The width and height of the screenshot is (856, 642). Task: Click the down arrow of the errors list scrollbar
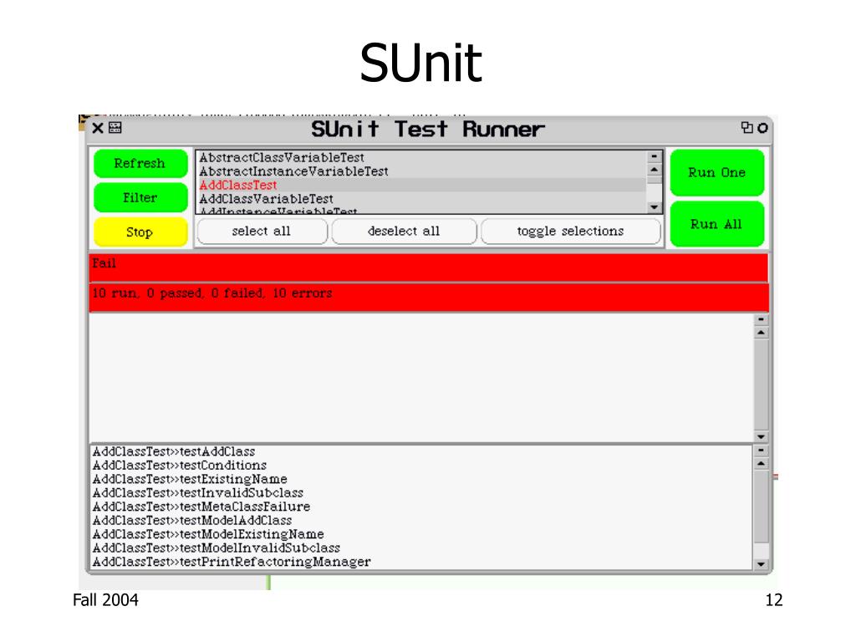(761, 564)
